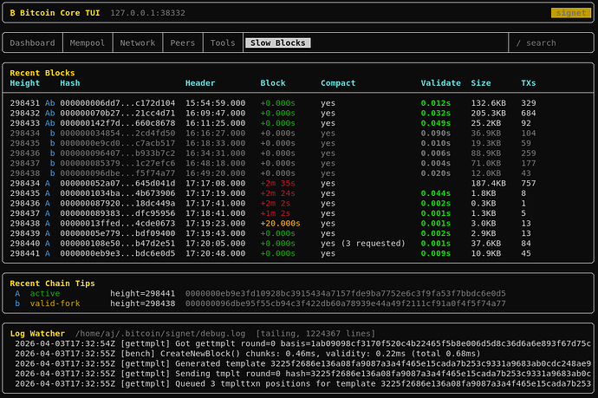The width and height of the screenshot is (598, 398).
Task: Click the Height column header
Action: [x=24, y=83]
